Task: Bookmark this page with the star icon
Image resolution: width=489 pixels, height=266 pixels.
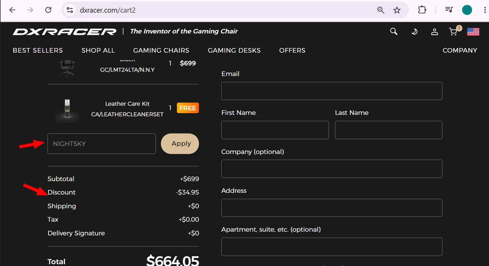Action: coord(397,10)
